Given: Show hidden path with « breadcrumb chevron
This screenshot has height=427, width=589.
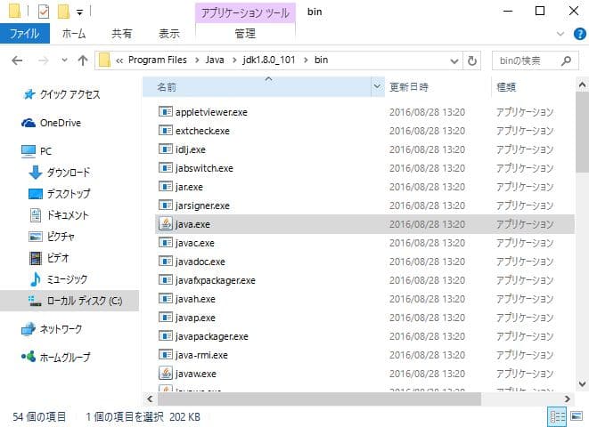Looking at the screenshot, I should [x=119, y=60].
